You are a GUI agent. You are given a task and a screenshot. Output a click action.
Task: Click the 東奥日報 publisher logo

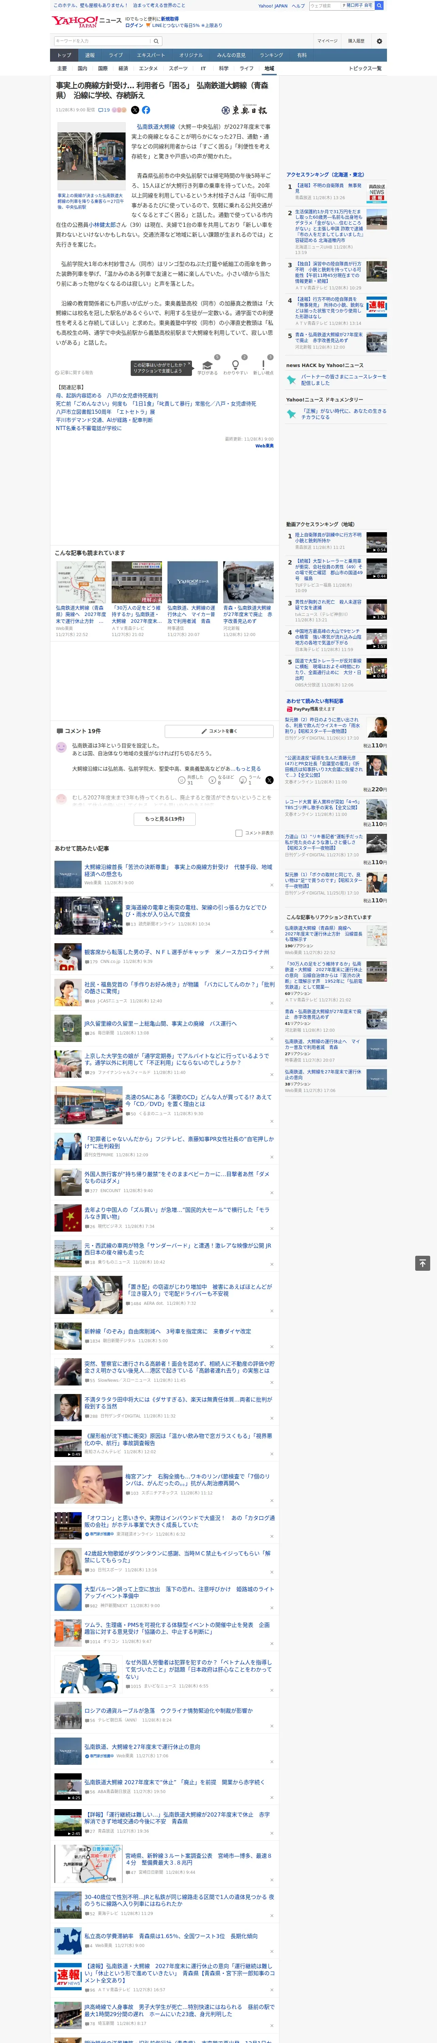coord(244,110)
